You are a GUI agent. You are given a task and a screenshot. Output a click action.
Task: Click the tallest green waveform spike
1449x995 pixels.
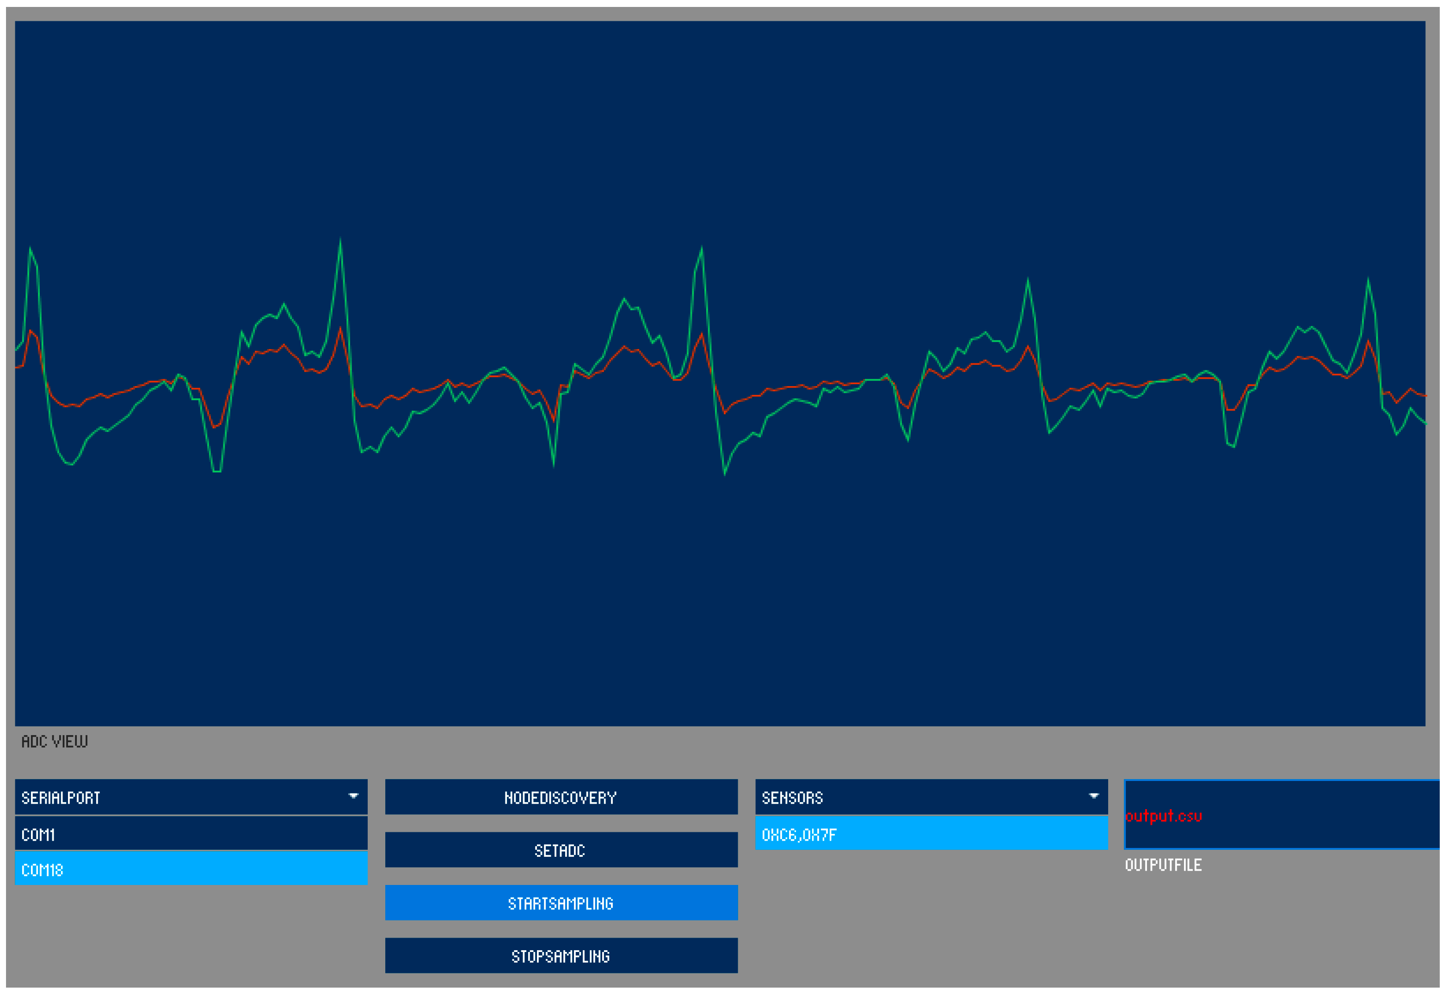pyautogui.click(x=340, y=240)
